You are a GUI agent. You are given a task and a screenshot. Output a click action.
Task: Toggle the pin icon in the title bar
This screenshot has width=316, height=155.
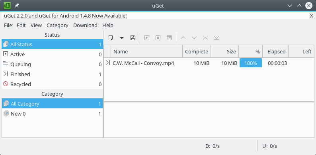[17, 6]
